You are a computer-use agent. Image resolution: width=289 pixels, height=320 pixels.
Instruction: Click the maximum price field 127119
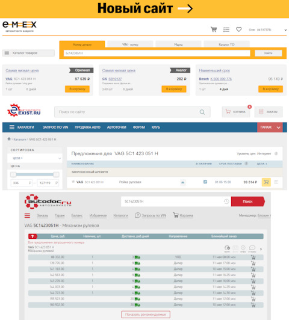[48, 183]
